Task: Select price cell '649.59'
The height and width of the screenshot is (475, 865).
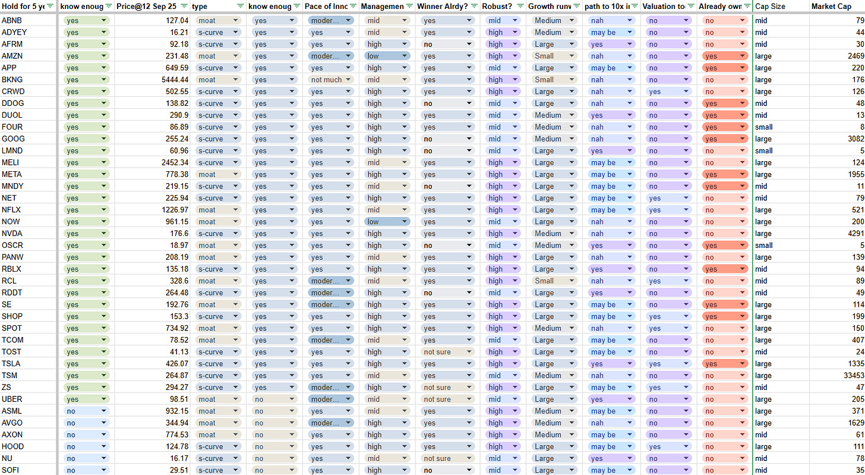Action: [152, 68]
